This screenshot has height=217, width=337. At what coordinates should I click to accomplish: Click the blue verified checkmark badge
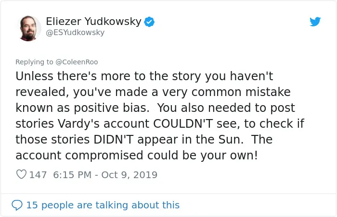tap(149, 22)
